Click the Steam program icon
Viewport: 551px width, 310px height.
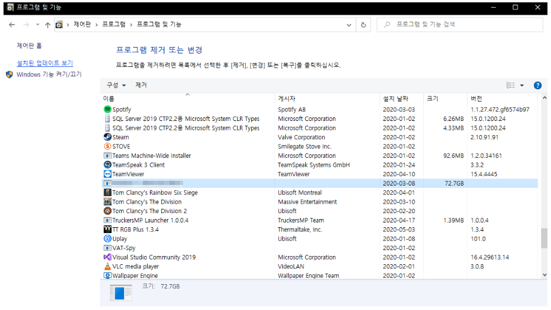[108, 137]
